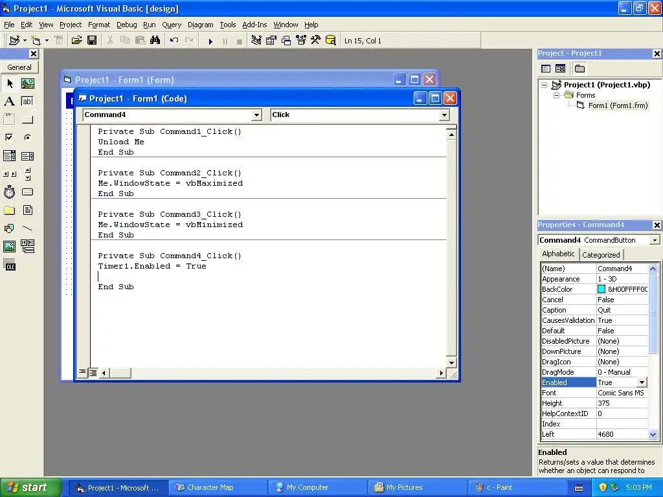663x497 pixels.
Task: Switch to Procedure View at code window bottom
Action: click(82, 372)
